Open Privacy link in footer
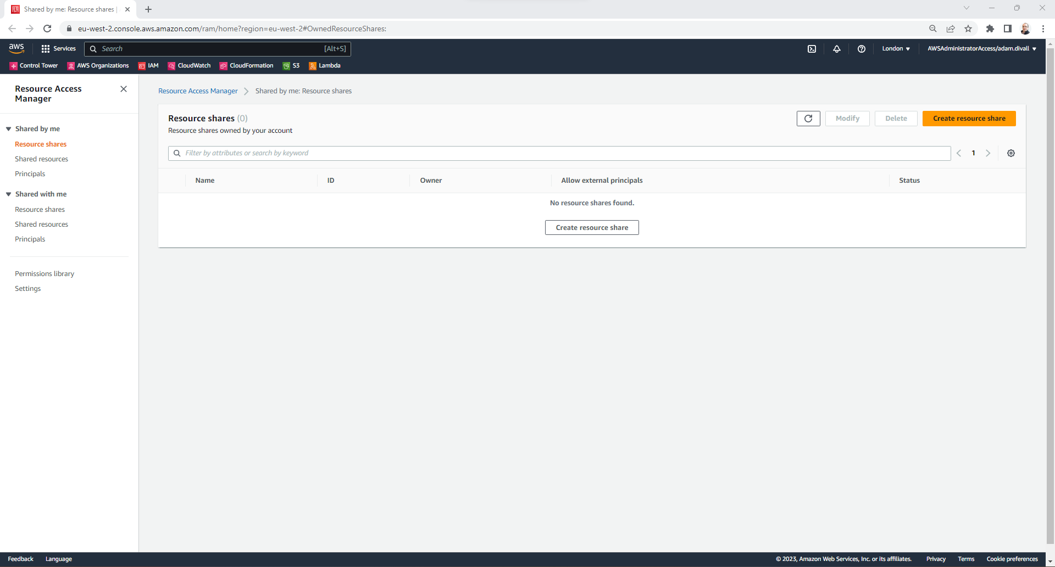The image size is (1055, 567). (936, 559)
